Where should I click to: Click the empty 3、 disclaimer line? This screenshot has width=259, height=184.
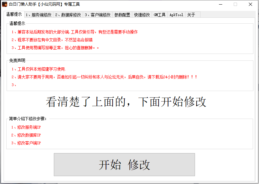14,85
